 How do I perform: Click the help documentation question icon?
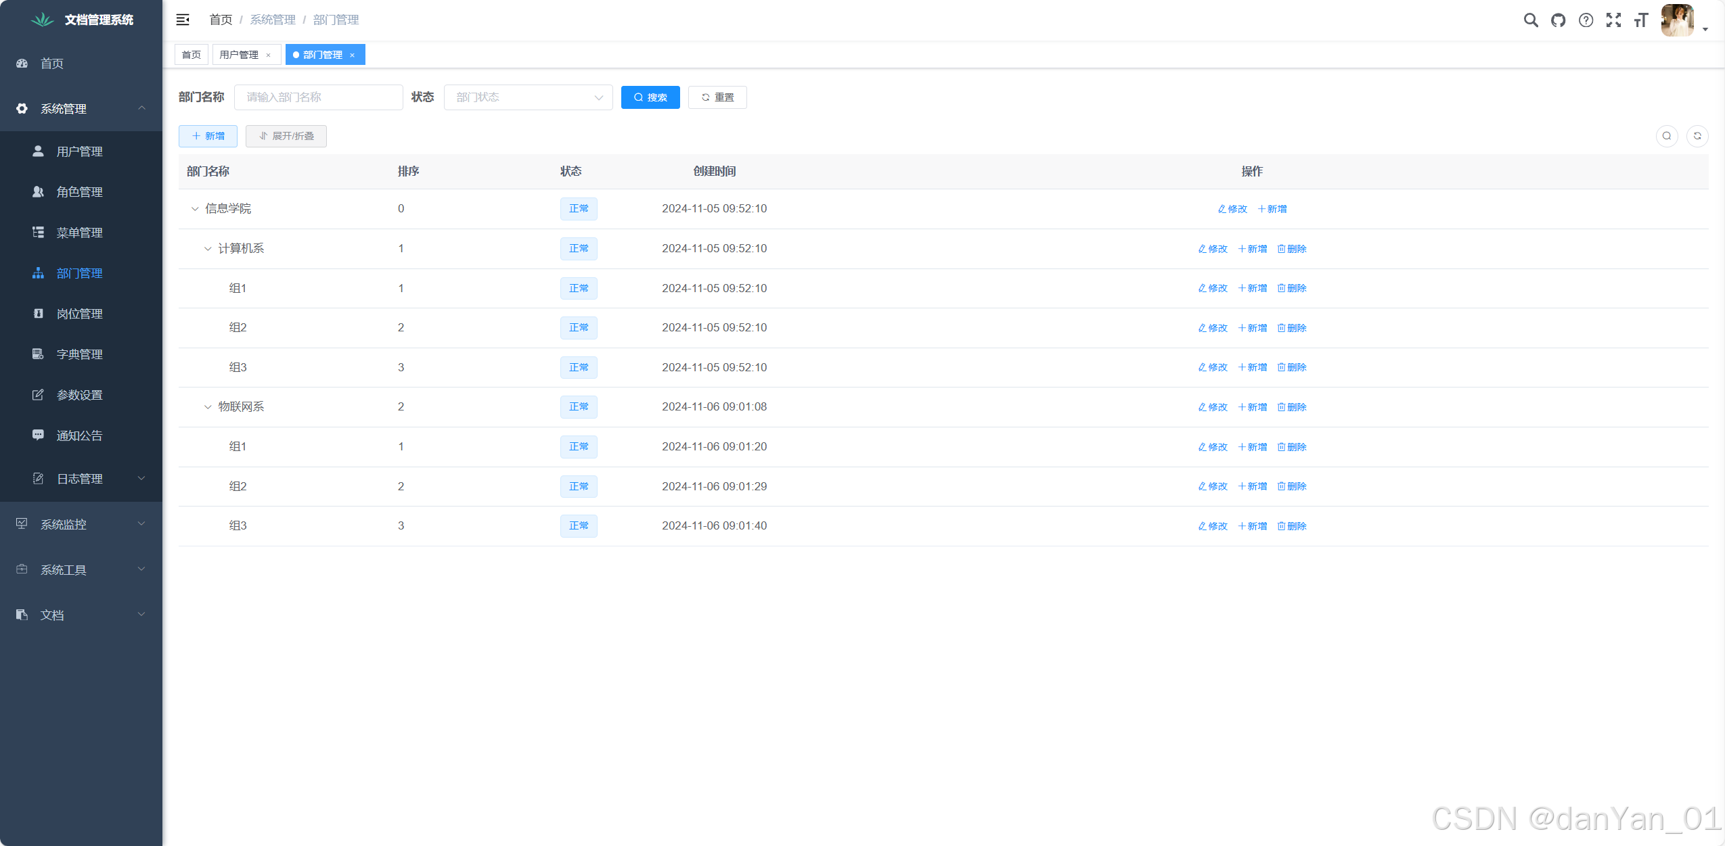click(x=1586, y=20)
